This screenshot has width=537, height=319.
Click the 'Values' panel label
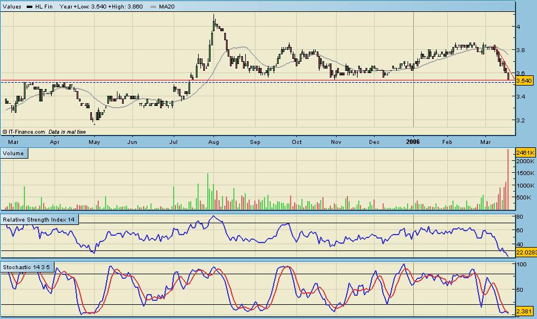pos(12,6)
